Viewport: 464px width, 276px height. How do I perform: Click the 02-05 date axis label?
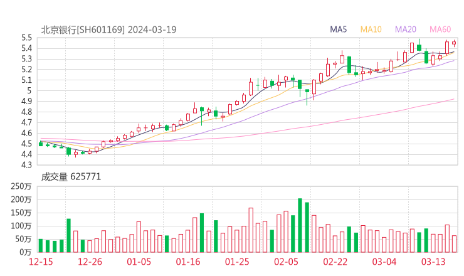[286, 262]
